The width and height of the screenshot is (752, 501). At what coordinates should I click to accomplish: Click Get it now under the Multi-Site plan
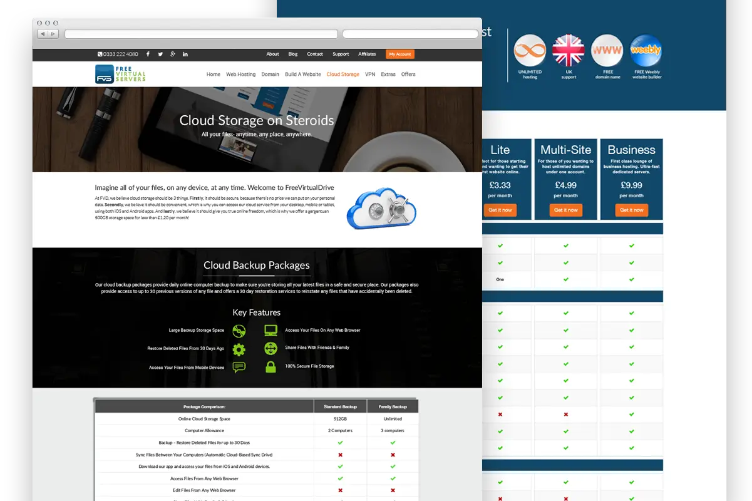click(566, 210)
